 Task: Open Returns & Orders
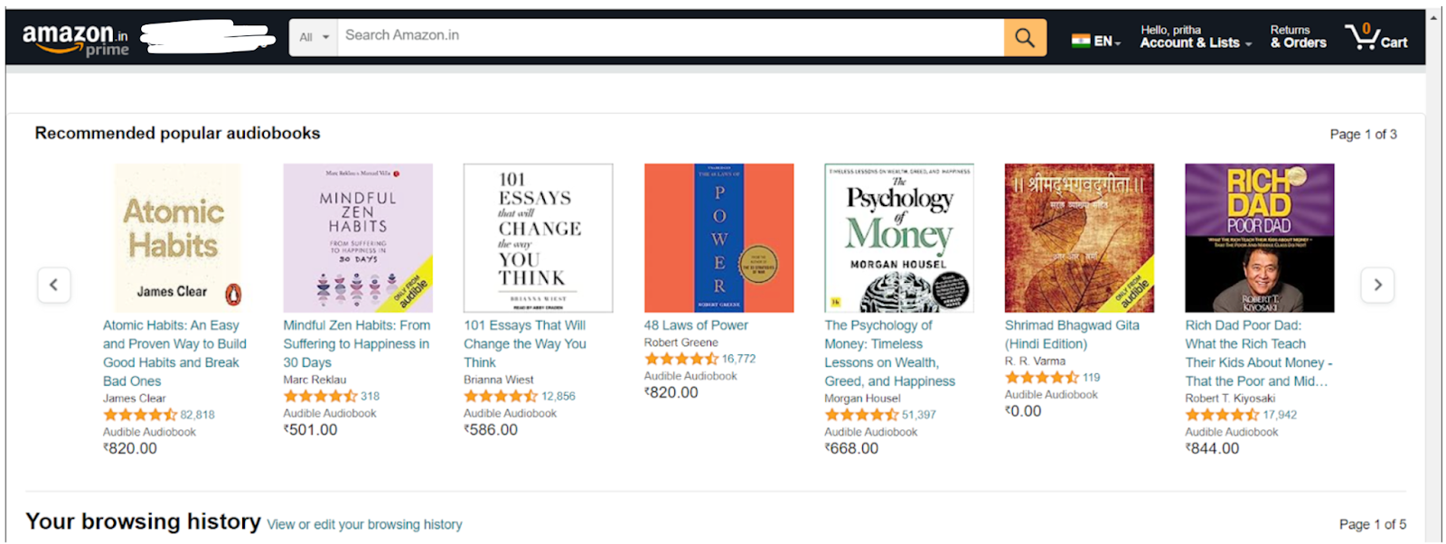click(x=1298, y=37)
